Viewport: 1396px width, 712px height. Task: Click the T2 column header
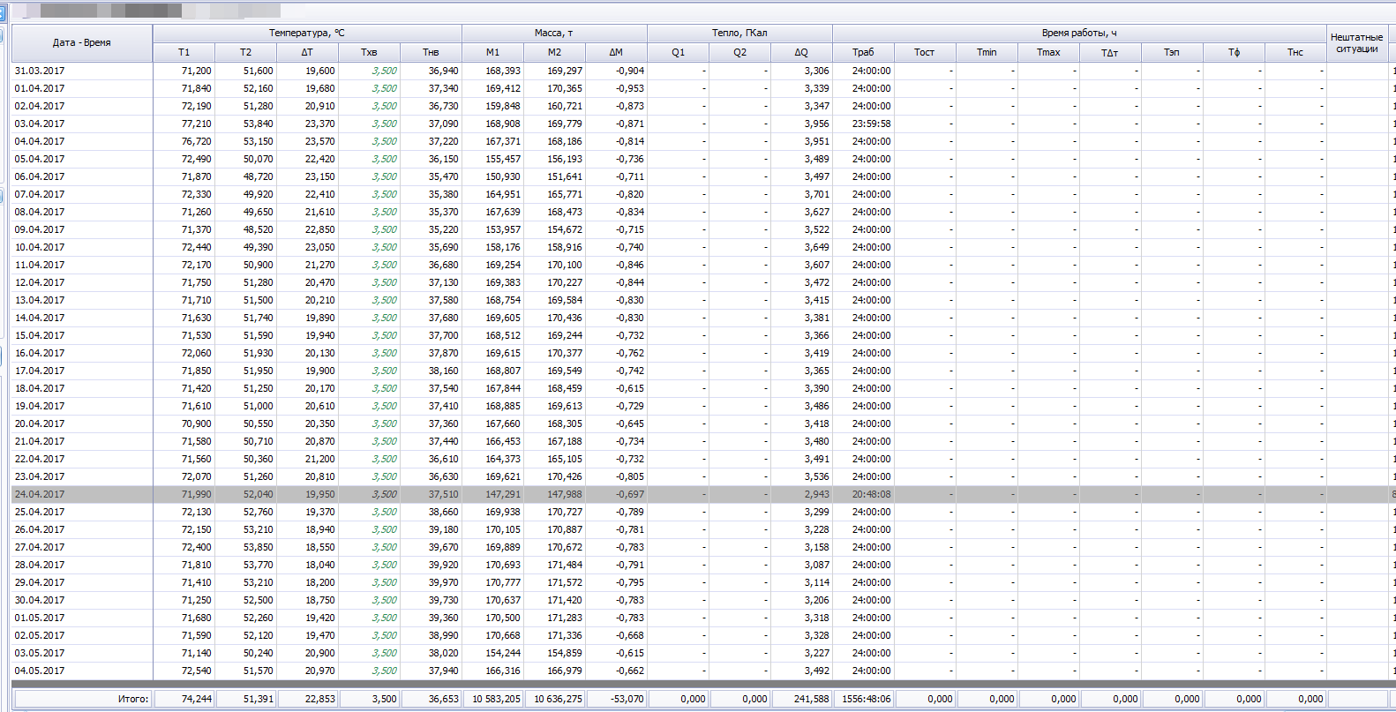coord(245,52)
